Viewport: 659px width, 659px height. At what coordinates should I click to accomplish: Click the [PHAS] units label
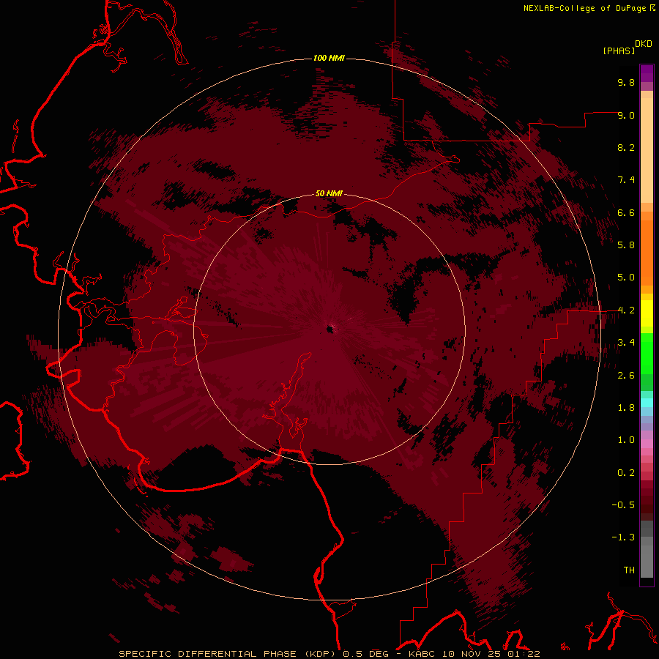click(619, 51)
